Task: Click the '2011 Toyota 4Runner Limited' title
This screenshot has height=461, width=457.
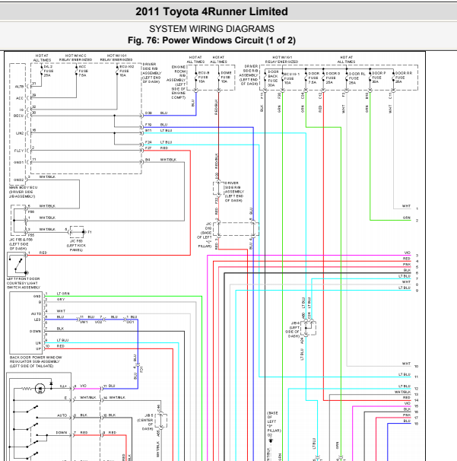Action: tap(211, 11)
